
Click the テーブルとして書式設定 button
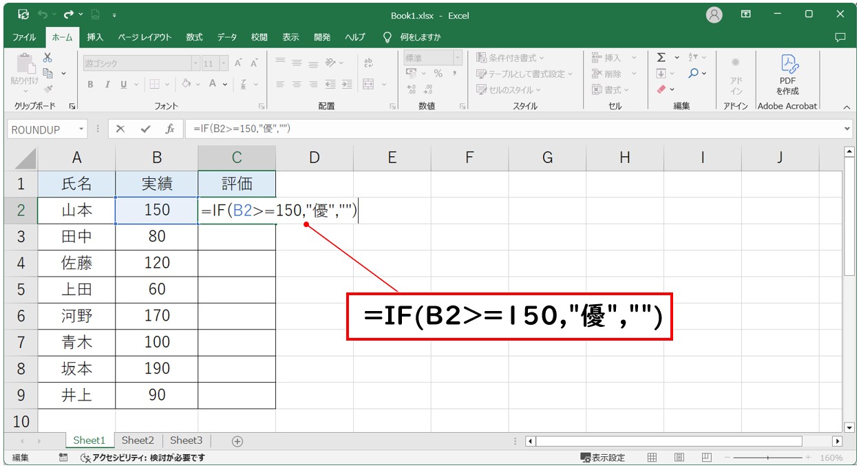click(x=524, y=74)
